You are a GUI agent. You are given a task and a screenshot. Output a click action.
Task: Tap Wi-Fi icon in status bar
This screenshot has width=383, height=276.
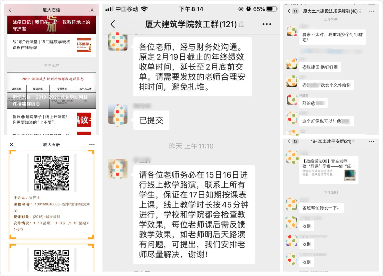point(144,9)
